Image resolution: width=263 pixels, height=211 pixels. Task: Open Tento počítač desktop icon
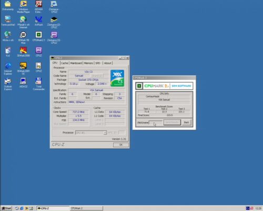pos(8,21)
